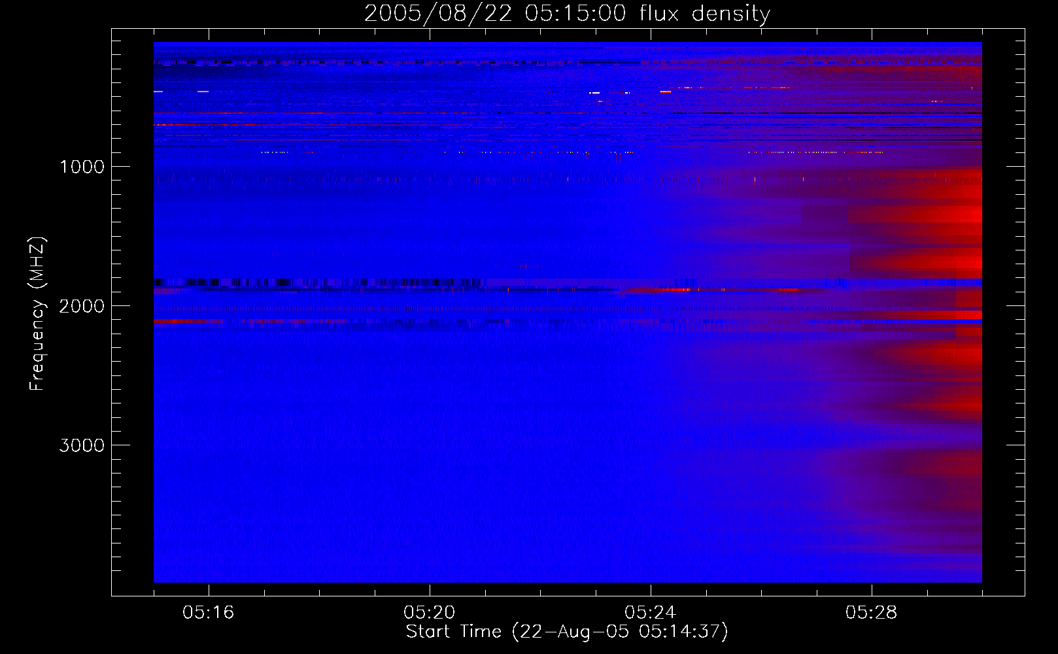Screen dimensions: 1058x654
Task: Click the plot title "2005/08/22 05:15:00 flux density"
Action: pos(567,14)
